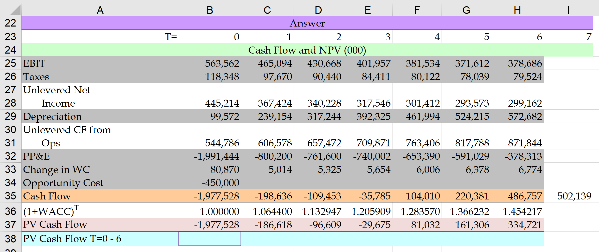
Task: Click the 'Ops' label in row 31
Action: click(51, 143)
